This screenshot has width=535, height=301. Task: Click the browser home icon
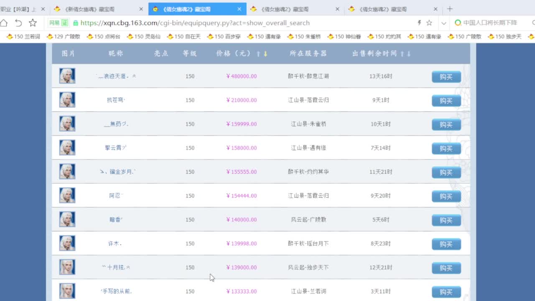4,23
